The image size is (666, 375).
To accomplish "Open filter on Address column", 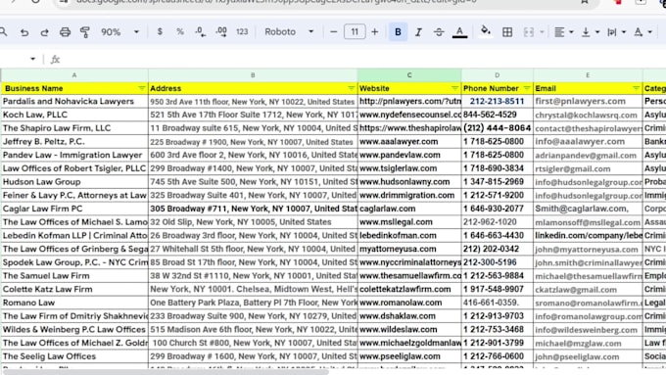I will click(x=351, y=88).
